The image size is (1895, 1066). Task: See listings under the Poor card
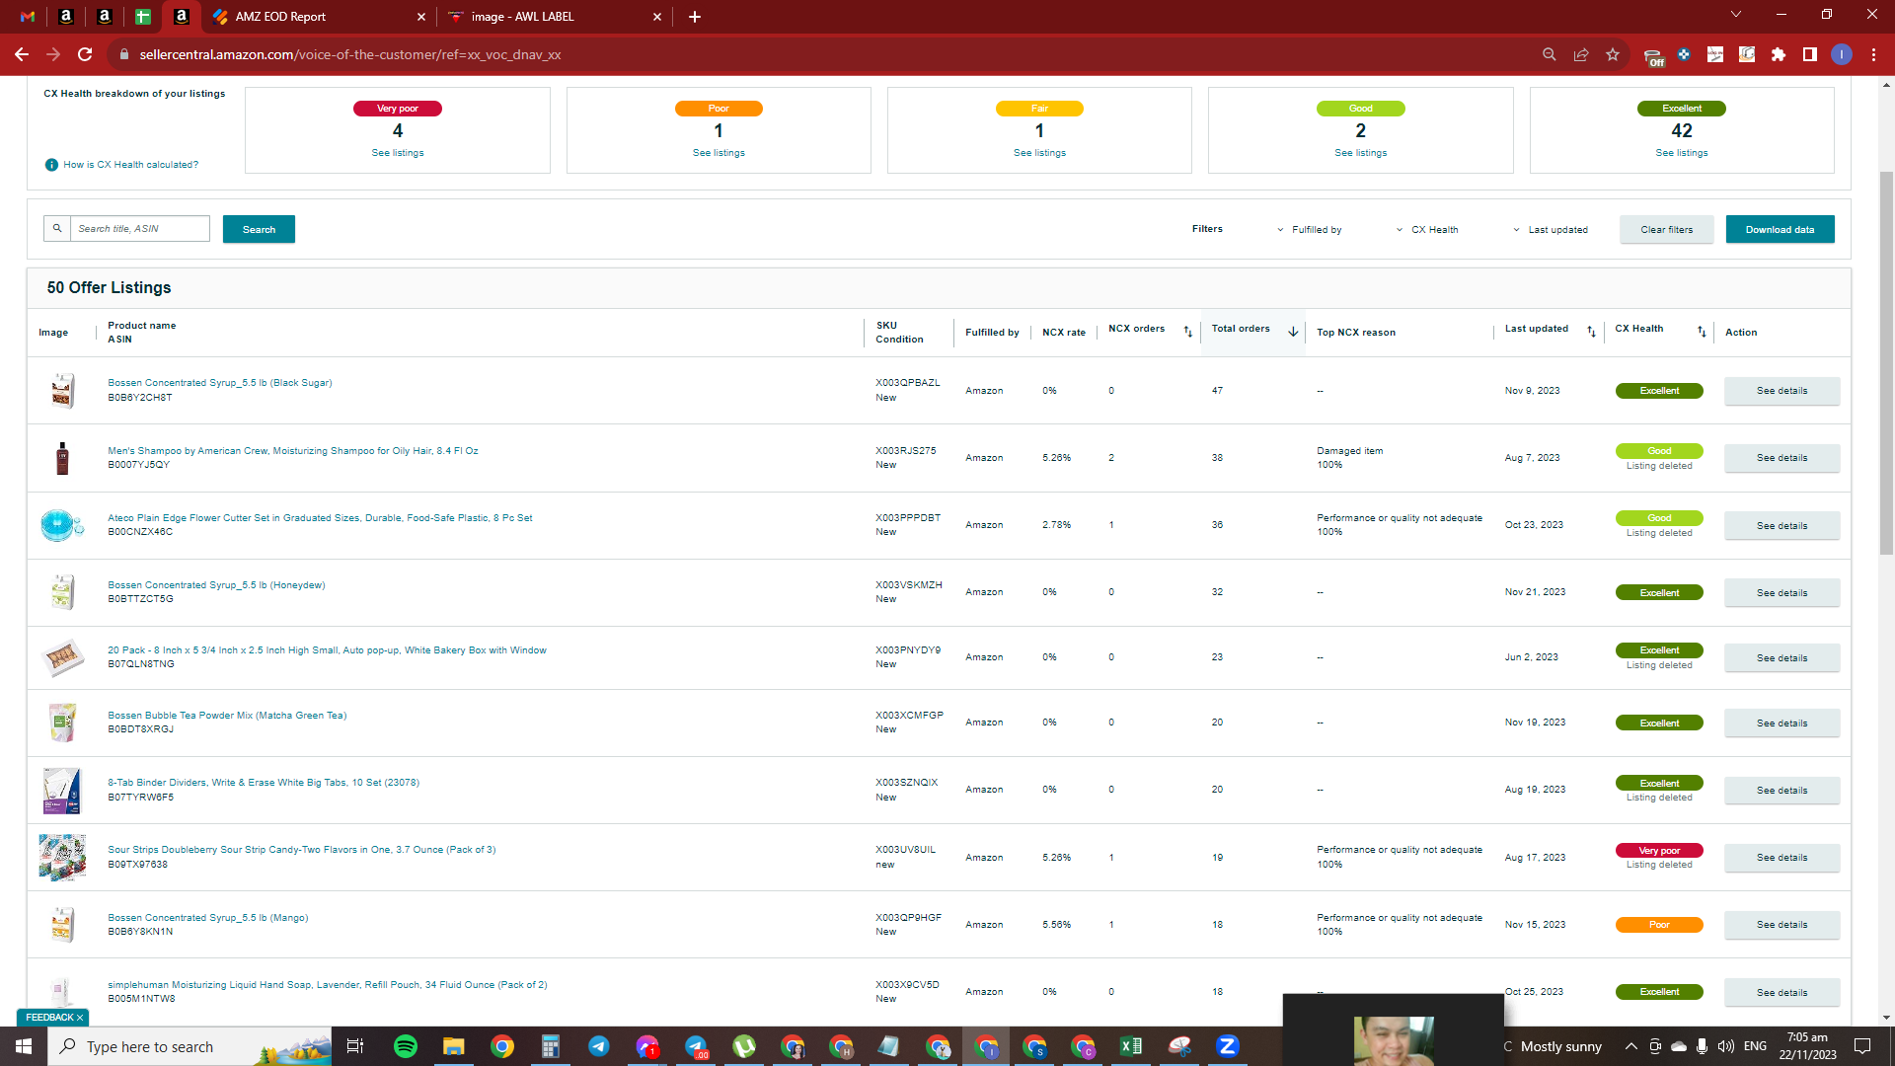pos(719,153)
